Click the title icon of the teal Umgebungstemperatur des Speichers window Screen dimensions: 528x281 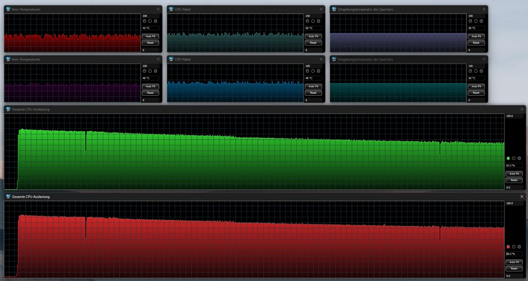334,59
